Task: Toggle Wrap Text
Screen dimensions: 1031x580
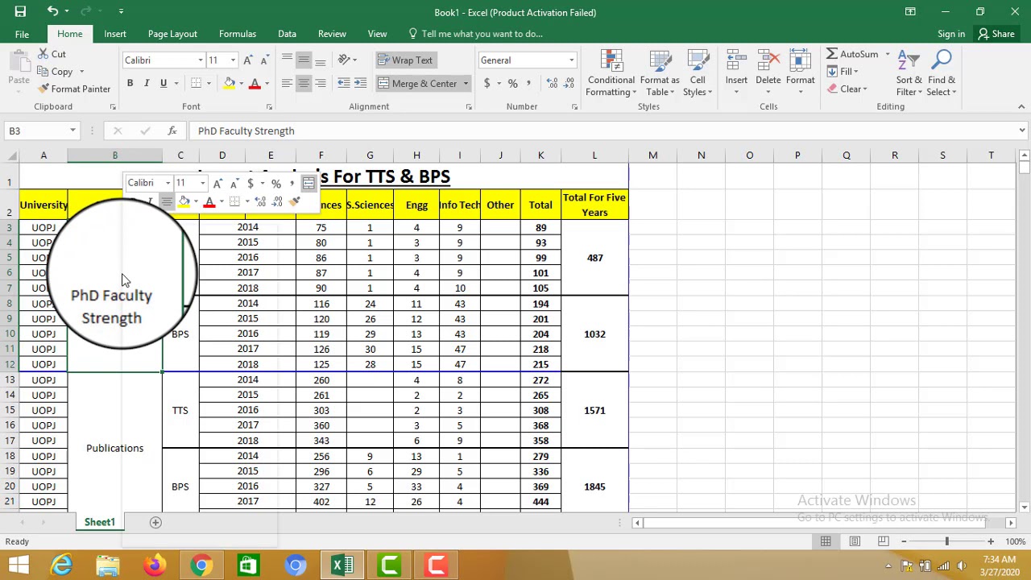Action: click(x=405, y=60)
